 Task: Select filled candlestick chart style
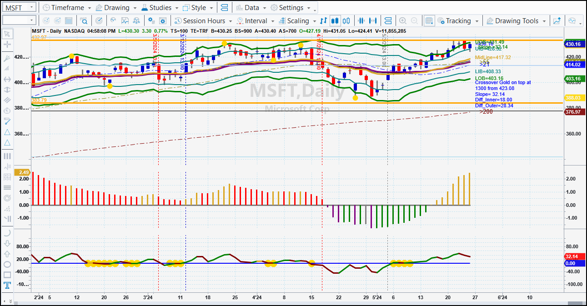point(335,20)
